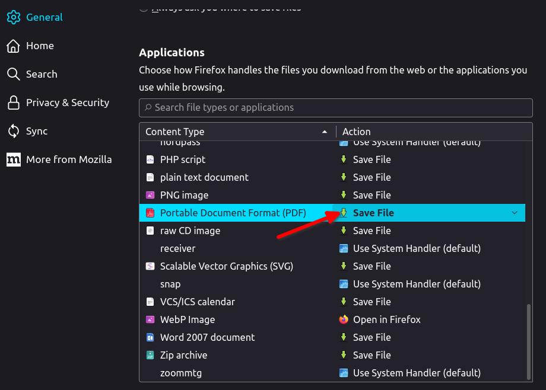Click the system handler icon for receiver
This screenshot has width=546, height=390.
coord(344,248)
